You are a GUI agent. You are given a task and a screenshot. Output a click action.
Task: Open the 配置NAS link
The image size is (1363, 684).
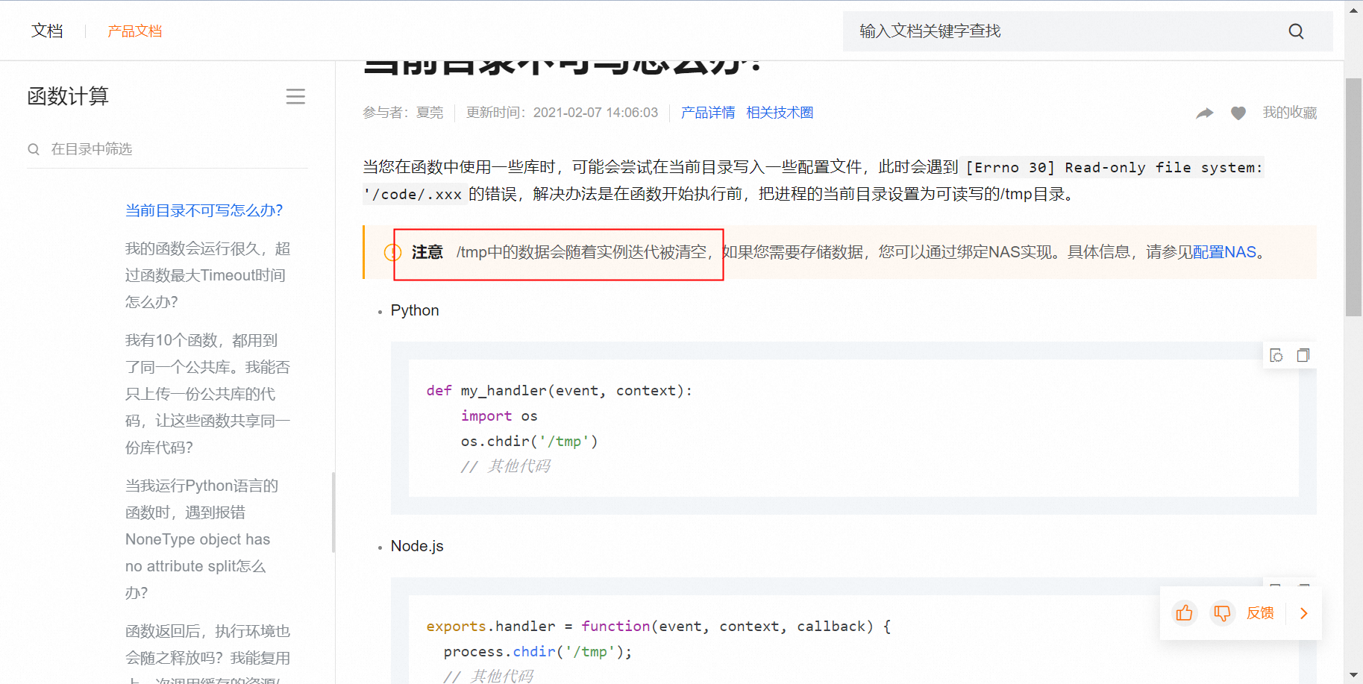coord(1224,252)
